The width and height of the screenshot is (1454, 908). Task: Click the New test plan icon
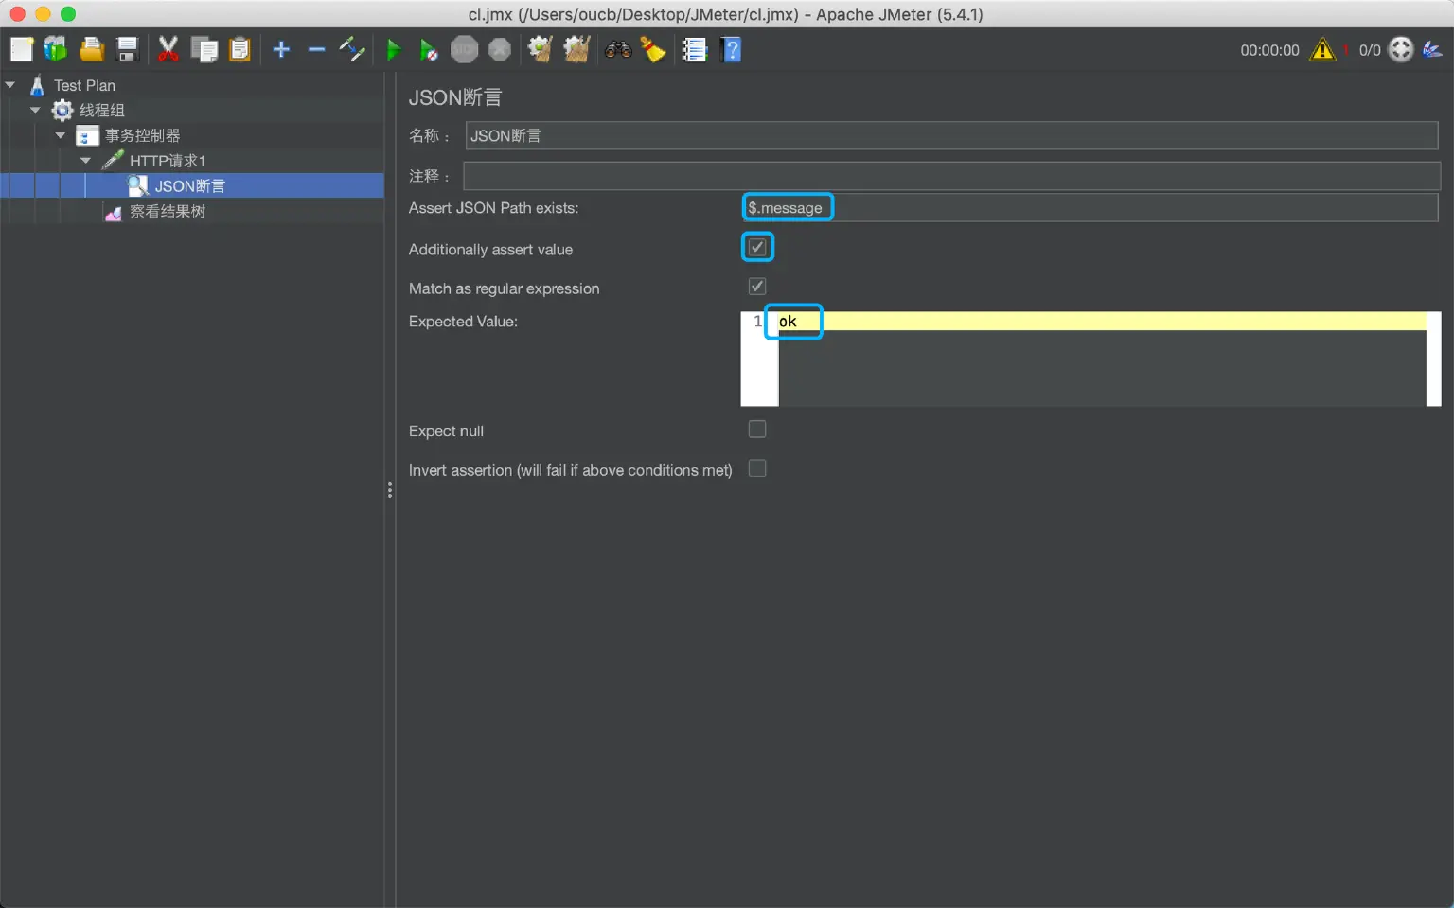22,49
